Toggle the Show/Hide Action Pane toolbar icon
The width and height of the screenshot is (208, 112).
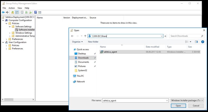click(x=40, y=12)
